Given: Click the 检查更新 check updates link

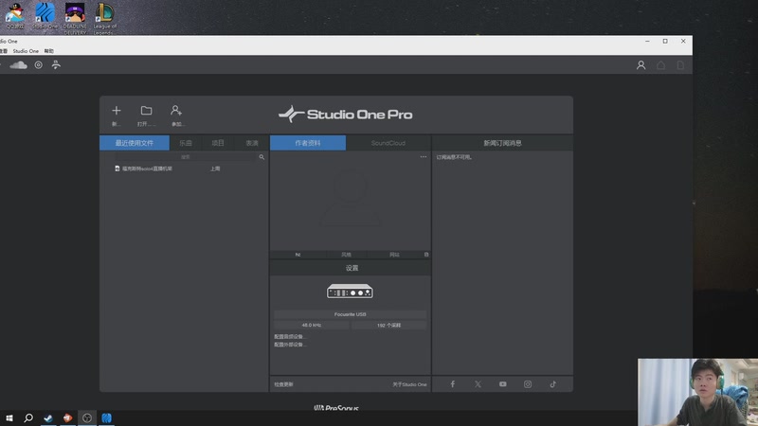Looking at the screenshot, I should 283,384.
